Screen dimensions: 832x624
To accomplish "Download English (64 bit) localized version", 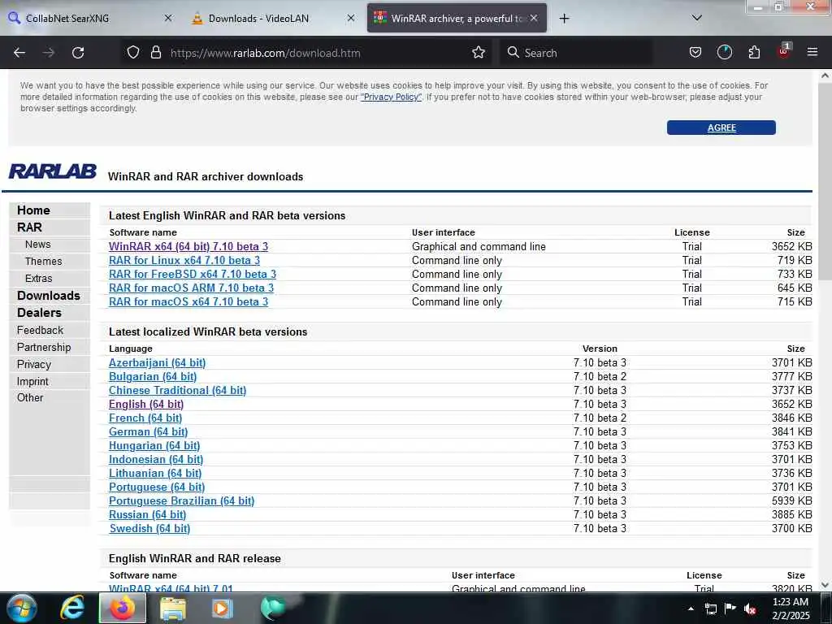I will 146,405.
